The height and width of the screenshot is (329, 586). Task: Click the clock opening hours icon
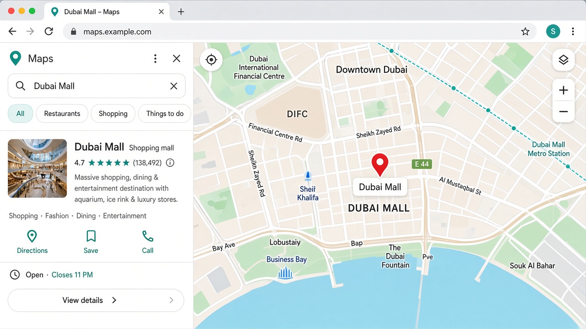(15, 275)
